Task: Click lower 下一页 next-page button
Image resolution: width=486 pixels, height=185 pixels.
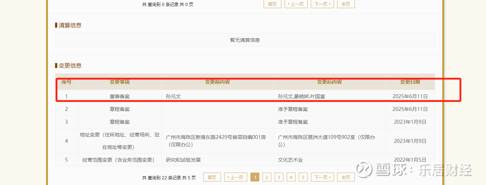Action: (322, 177)
